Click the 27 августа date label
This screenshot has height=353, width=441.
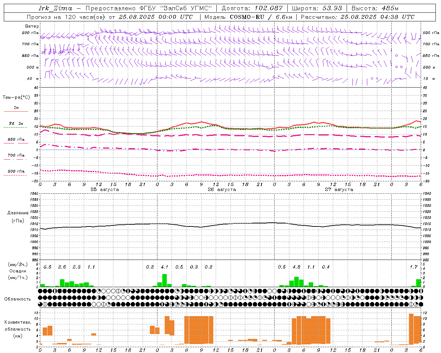coord(339,190)
